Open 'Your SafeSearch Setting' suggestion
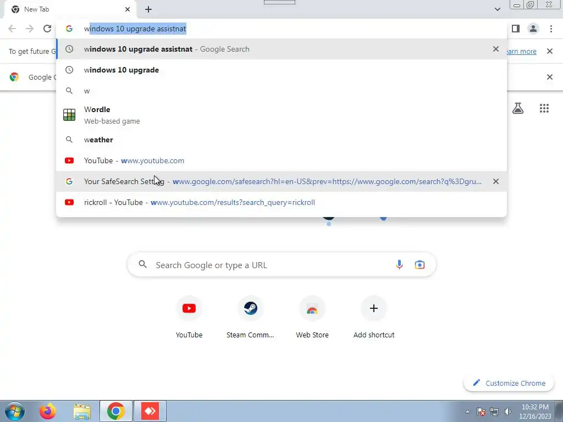This screenshot has width=563, height=422. (x=281, y=181)
